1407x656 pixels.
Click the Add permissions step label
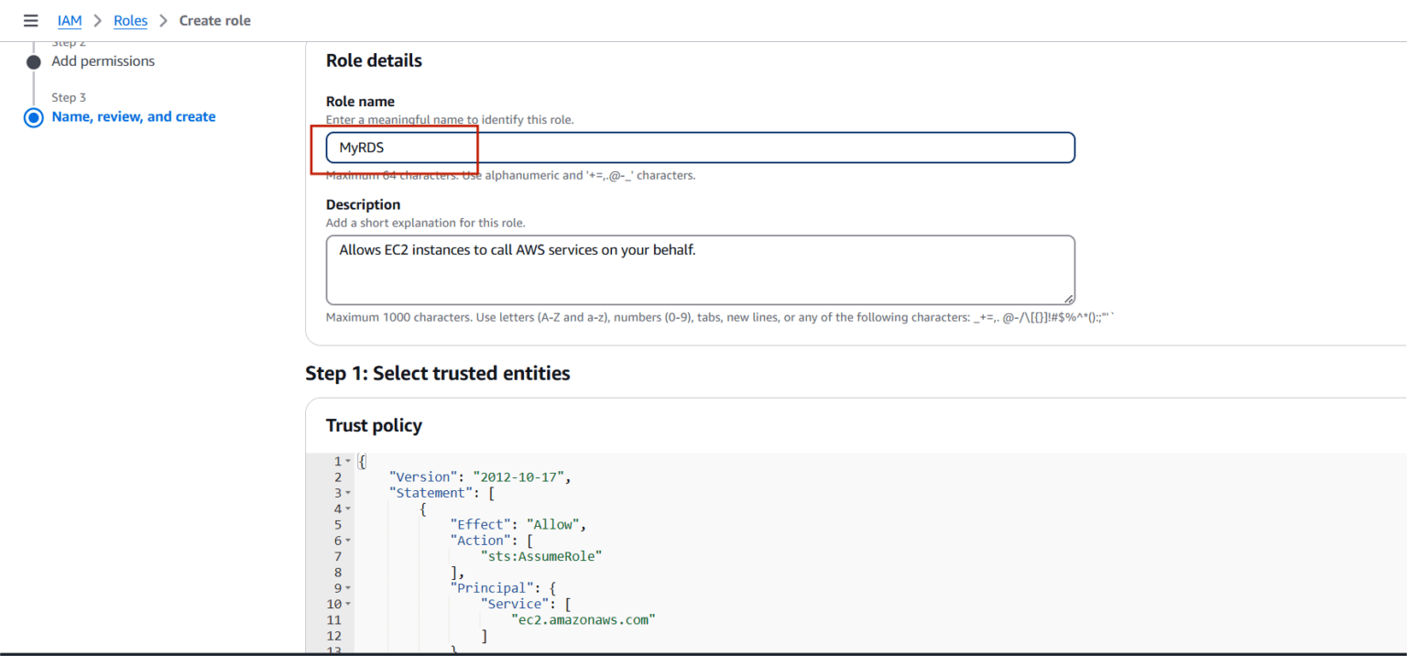coord(103,60)
